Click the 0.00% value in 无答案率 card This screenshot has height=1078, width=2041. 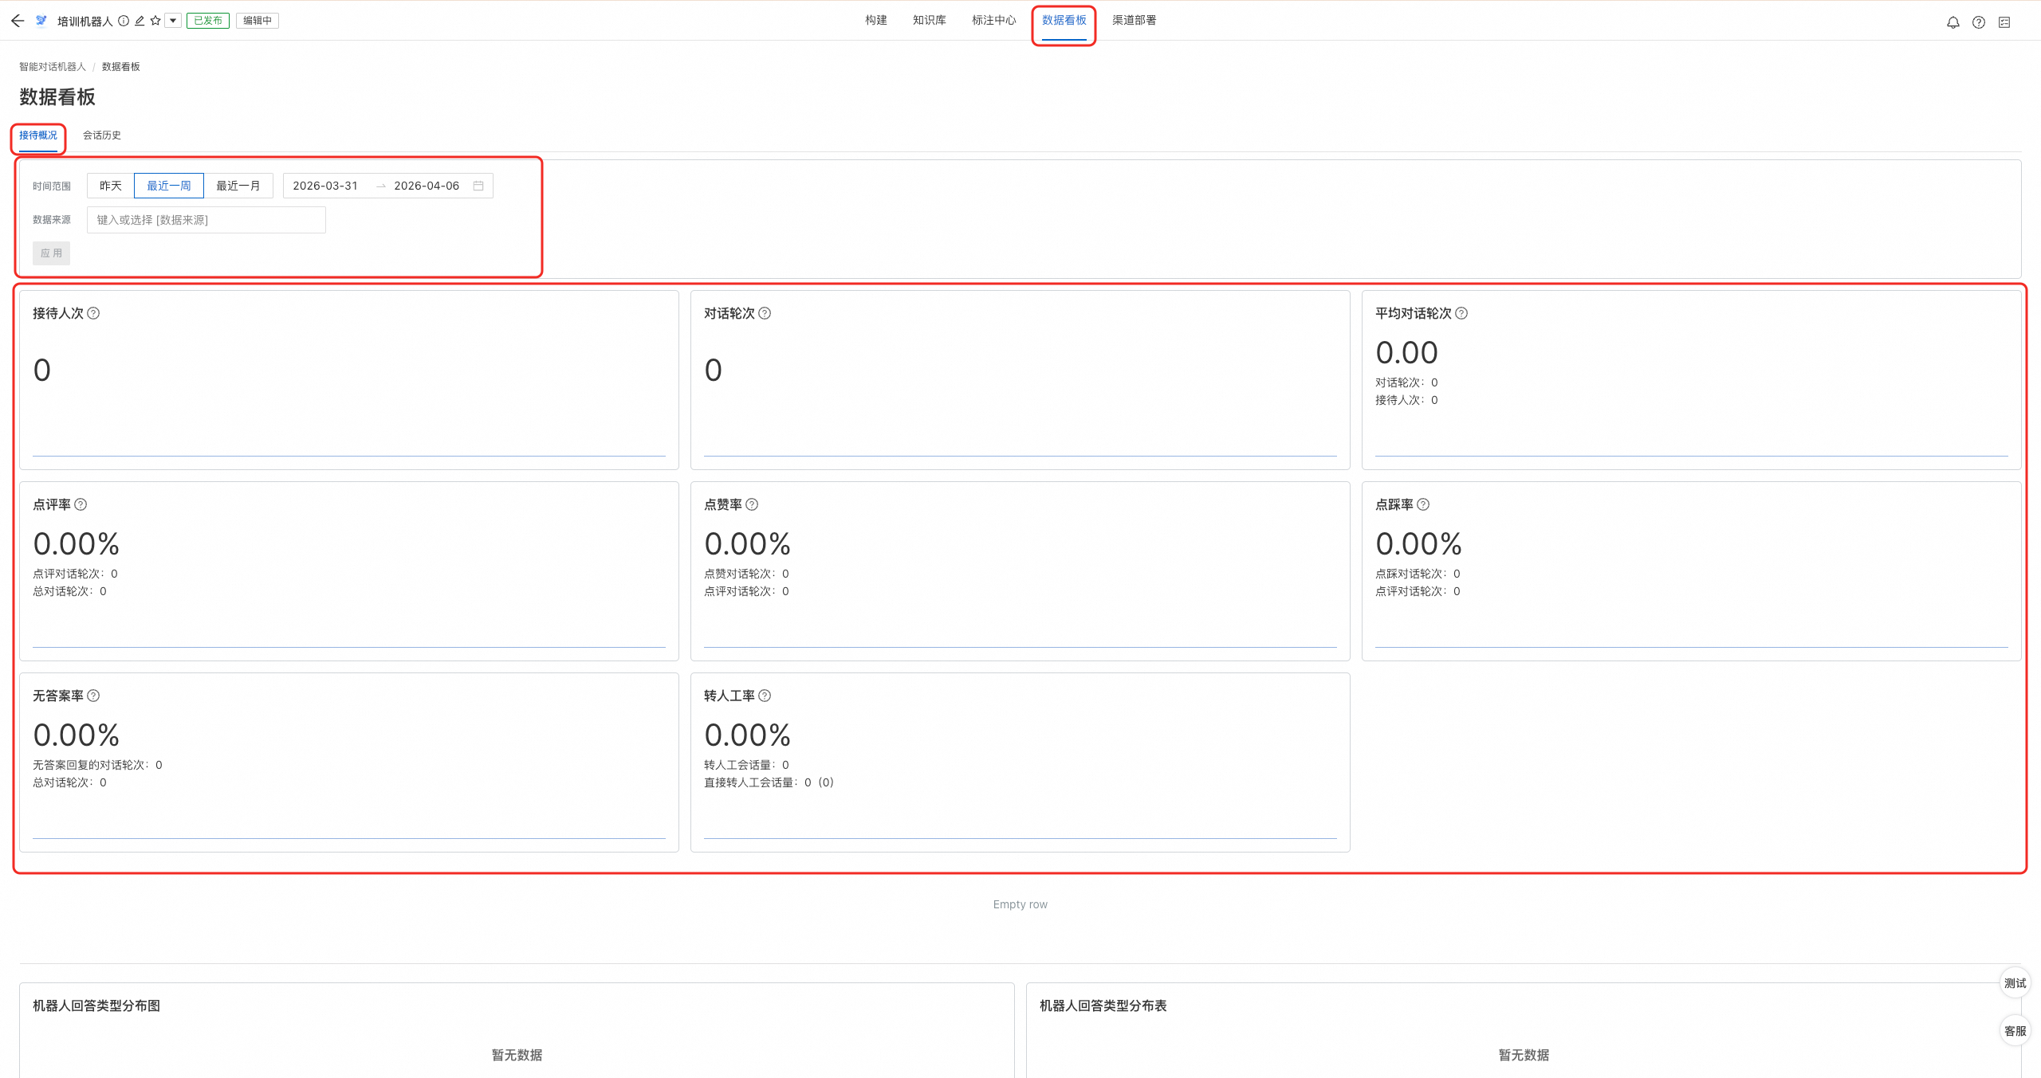(x=77, y=735)
